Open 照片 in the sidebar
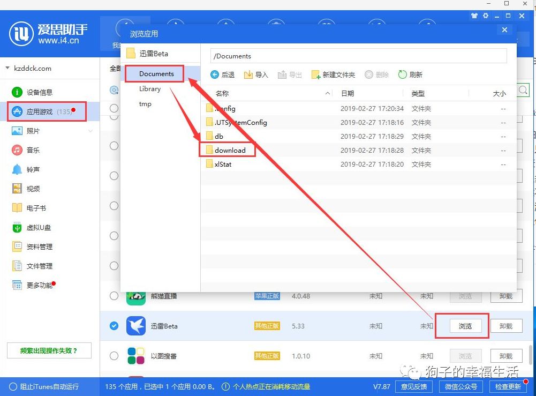 (33, 131)
